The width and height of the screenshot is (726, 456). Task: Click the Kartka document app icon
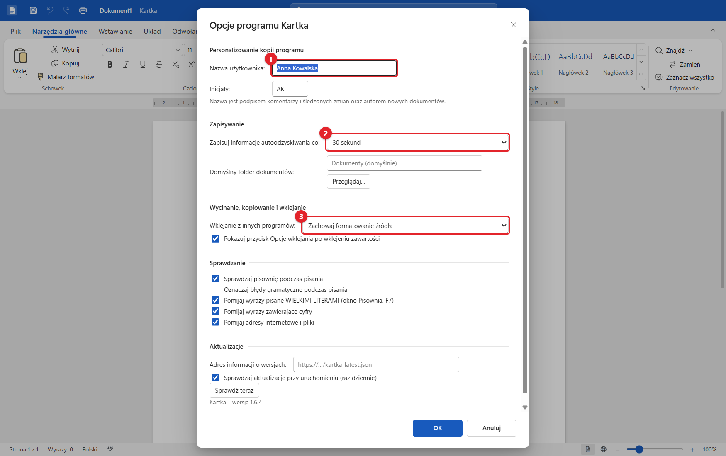[x=12, y=10]
